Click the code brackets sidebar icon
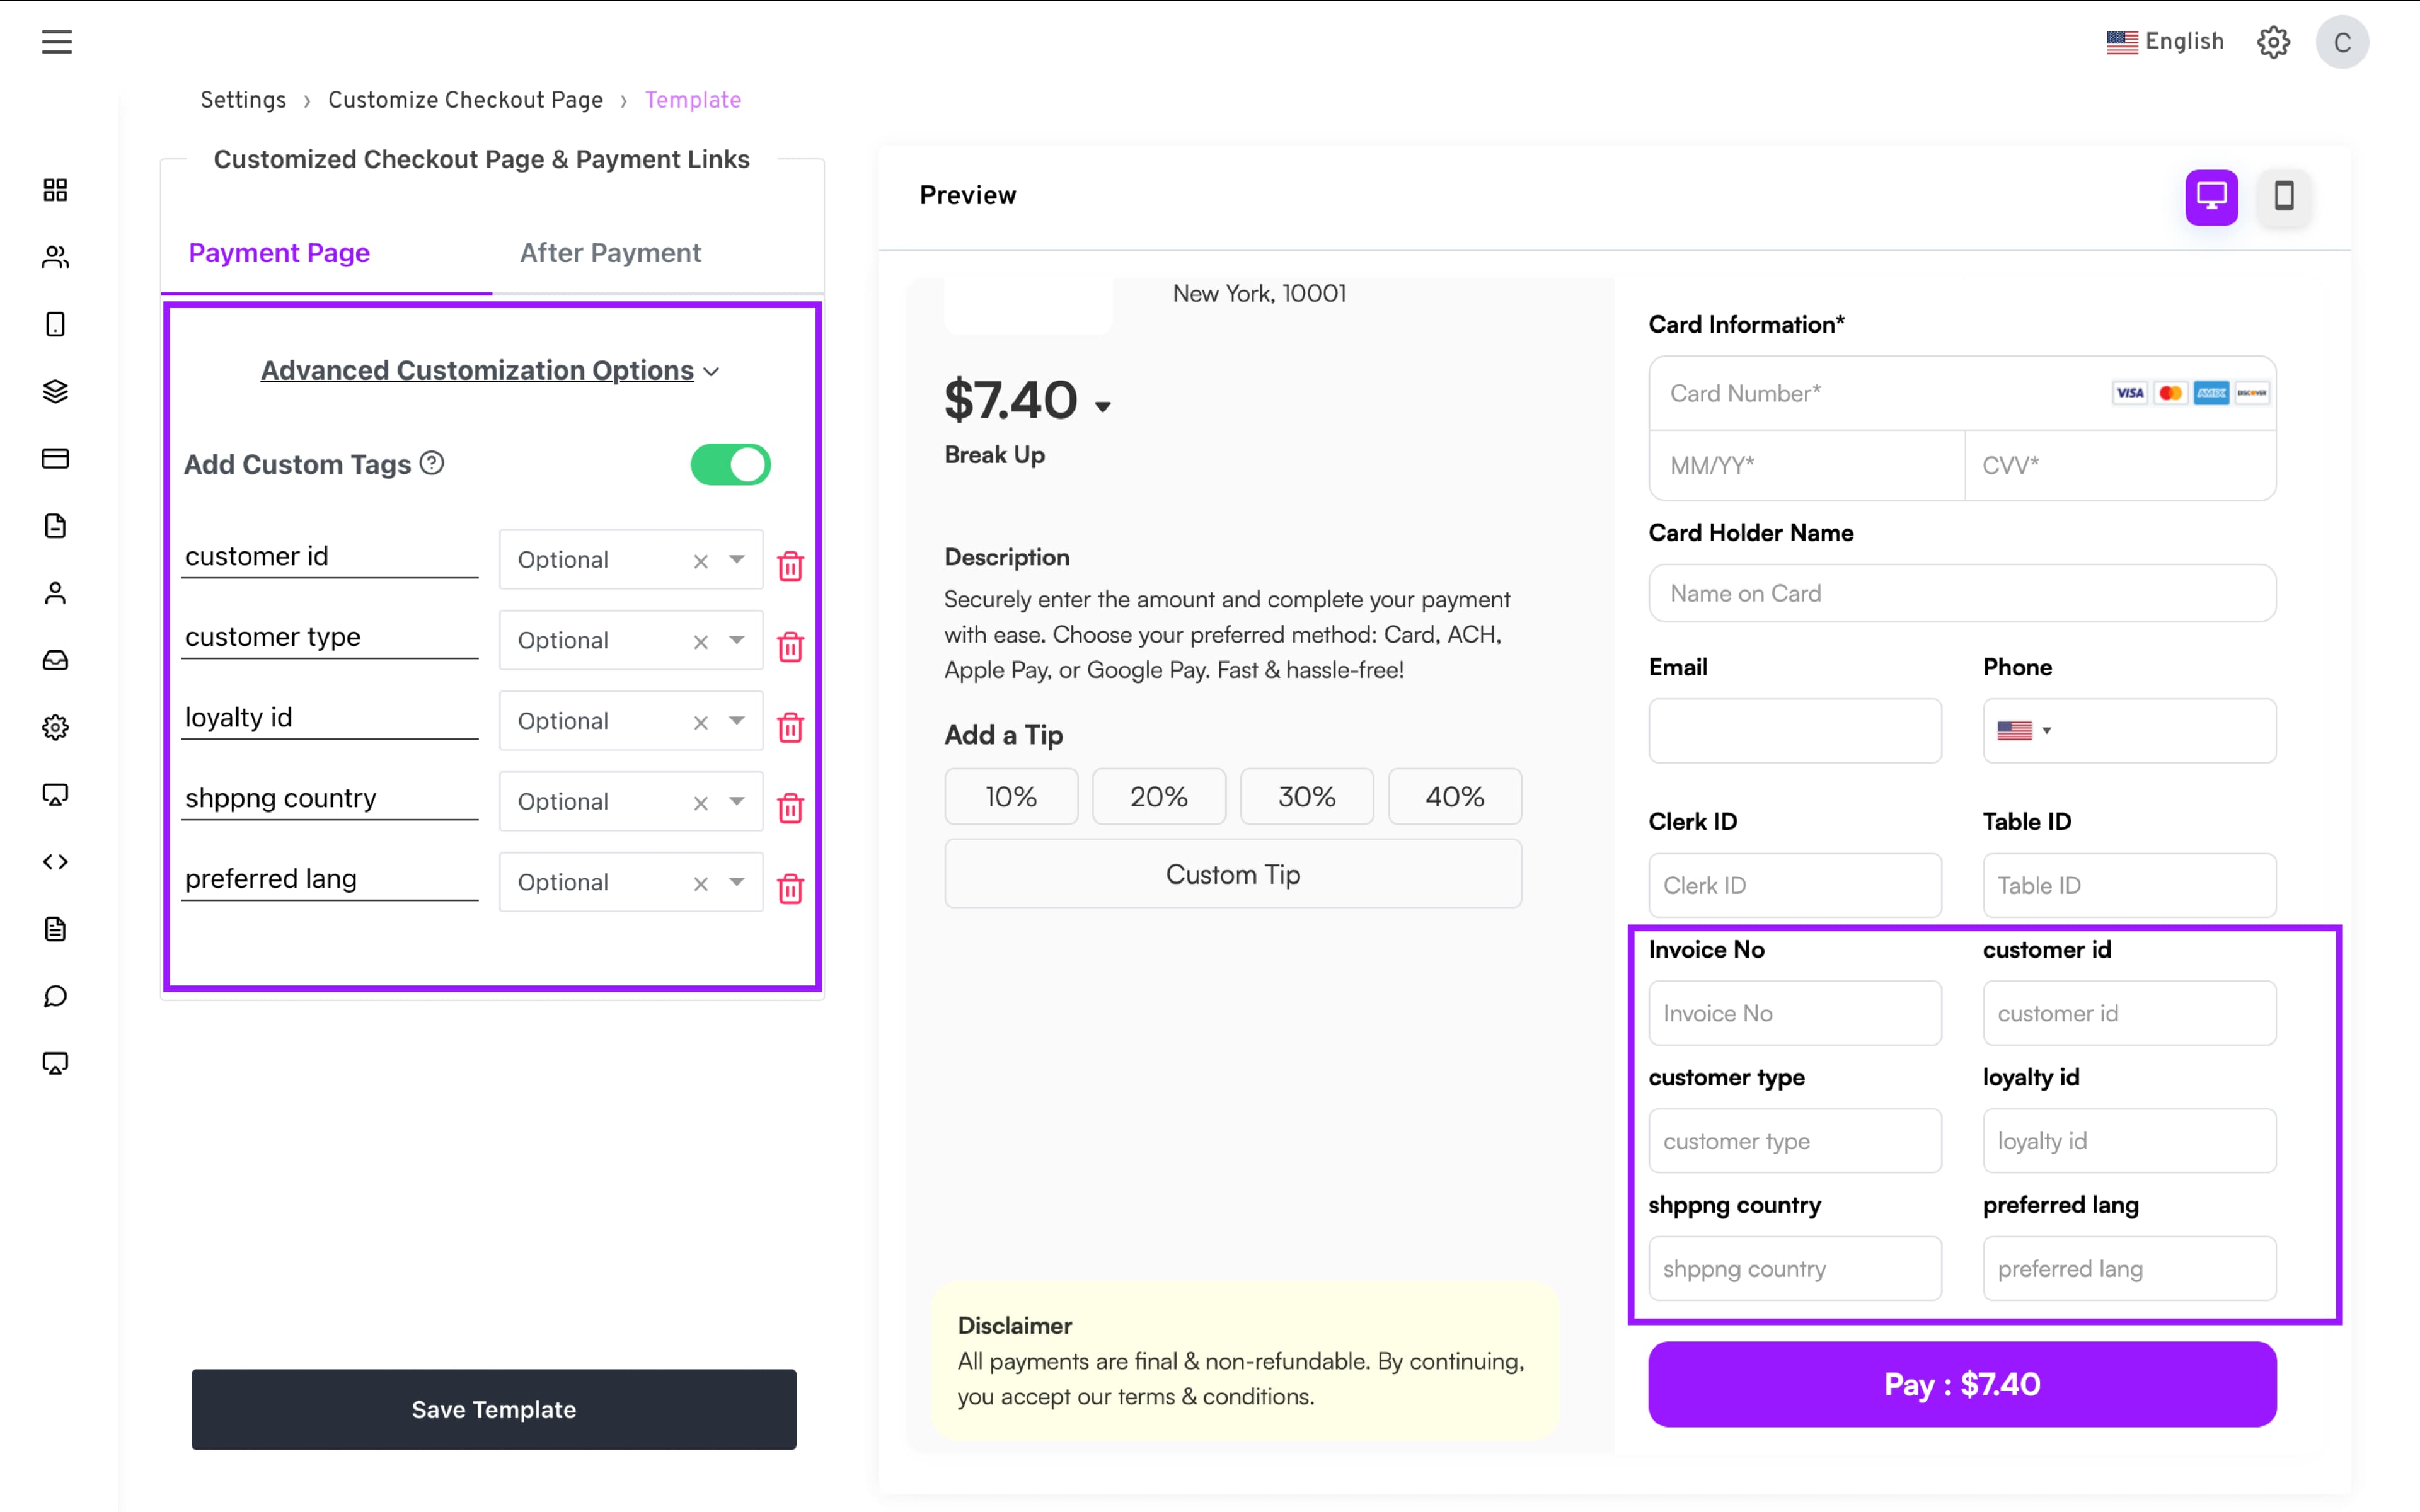Screen dimensions: 2420x1512 pyautogui.click(x=55, y=862)
